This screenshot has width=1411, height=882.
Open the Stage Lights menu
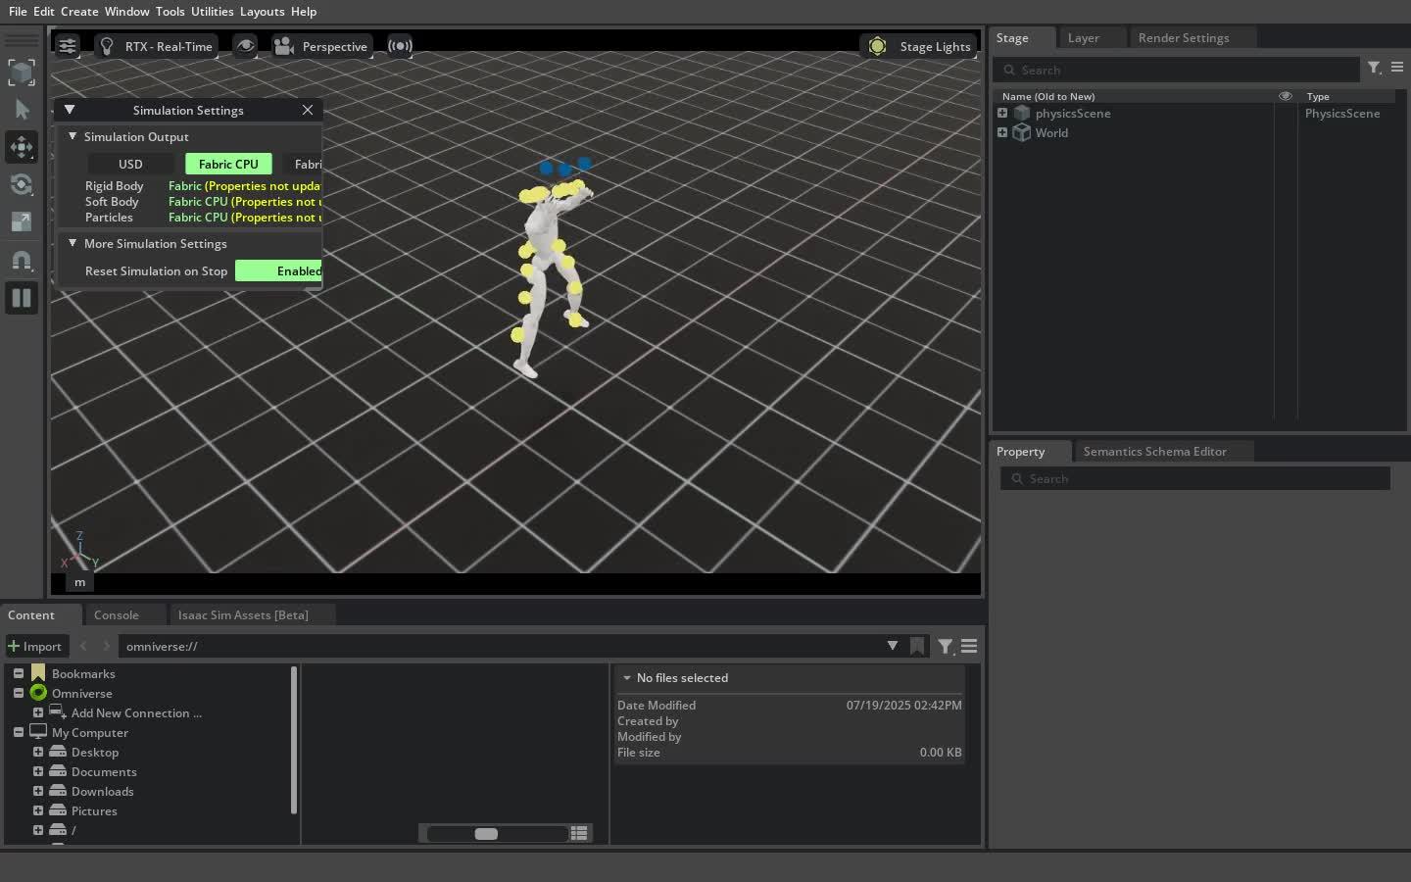tap(920, 46)
